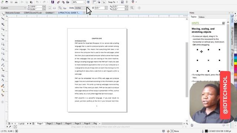237x133 pixels.
Task: Click the yellow swatch in the color palette
Action: pyautogui.click(x=236, y=64)
